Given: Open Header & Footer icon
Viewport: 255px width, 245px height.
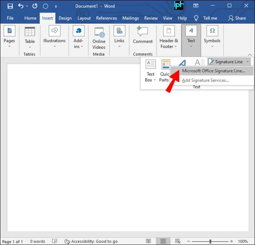Looking at the screenshot, I should [x=169, y=31].
